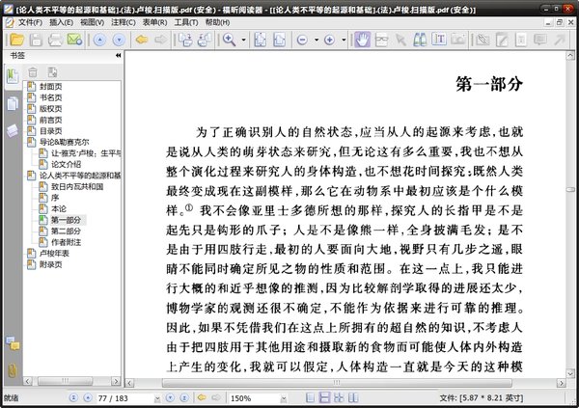The height and width of the screenshot is (408, 579).
Task: Click the Email envelope icon in toolbar
Action: click(x=74, y=40)
